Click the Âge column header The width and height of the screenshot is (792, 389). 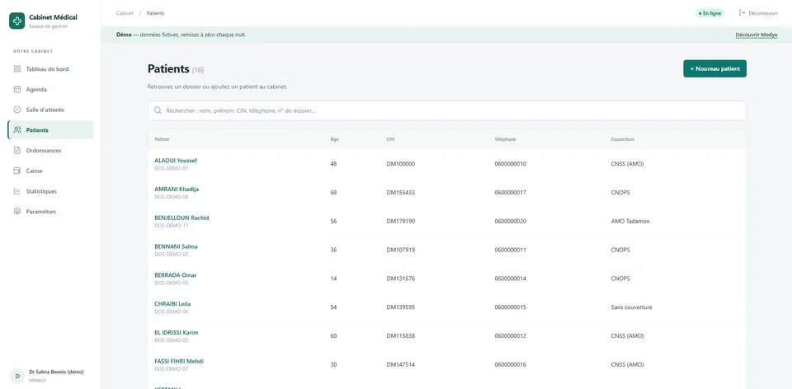pos(334,139)
